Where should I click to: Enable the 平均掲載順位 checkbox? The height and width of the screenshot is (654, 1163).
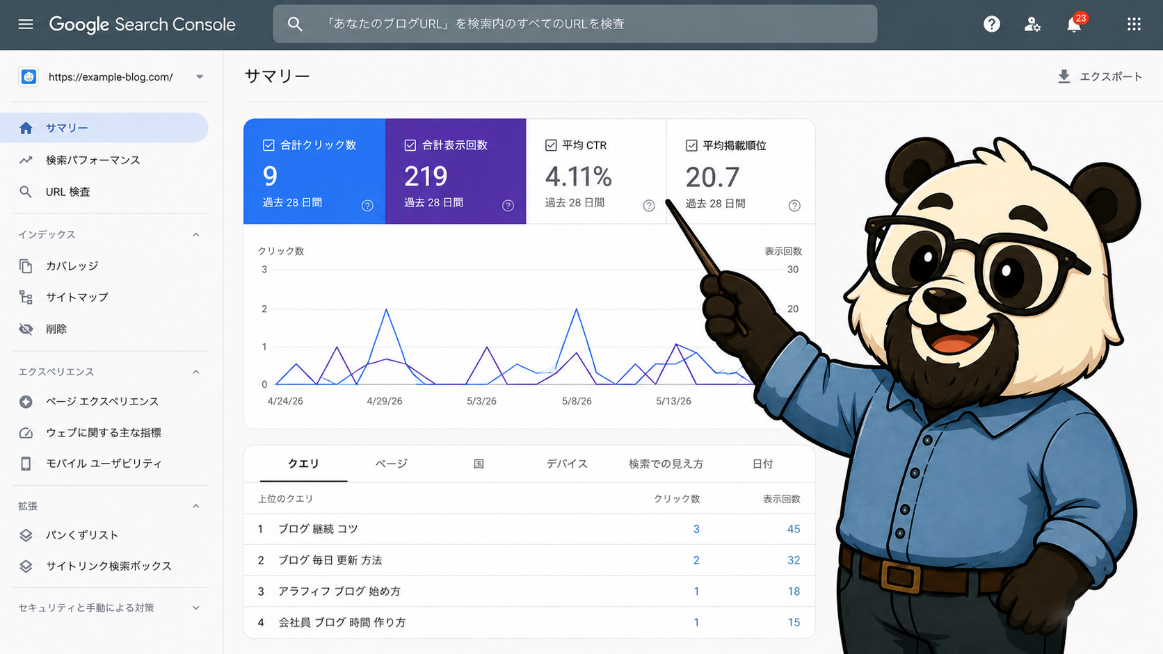click(691, 145)
